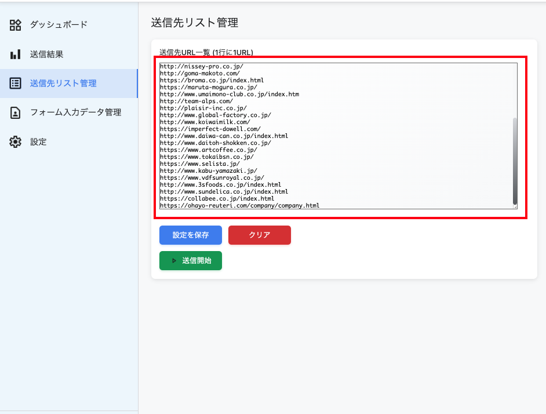Click the URL list vertical scrollbar thumb
The width and height of the screenshot is (546, 414).
pos(515,160)
